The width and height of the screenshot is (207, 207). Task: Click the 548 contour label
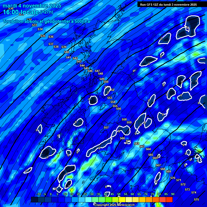pyautogui.click(x=101, y=74)
